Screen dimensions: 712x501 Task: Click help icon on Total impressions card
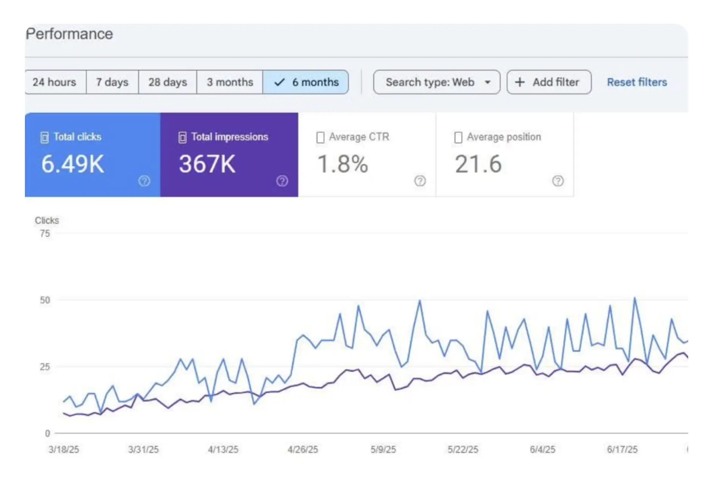point(282,181)
